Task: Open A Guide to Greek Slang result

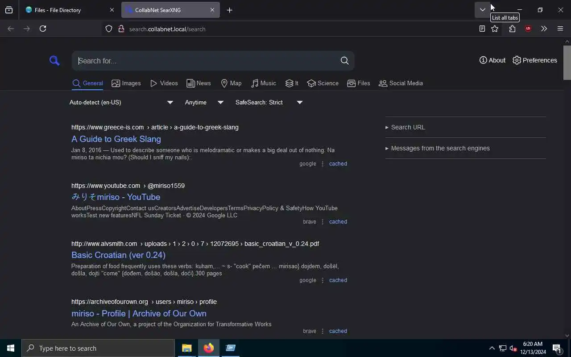Action: (x=116, y=139)
